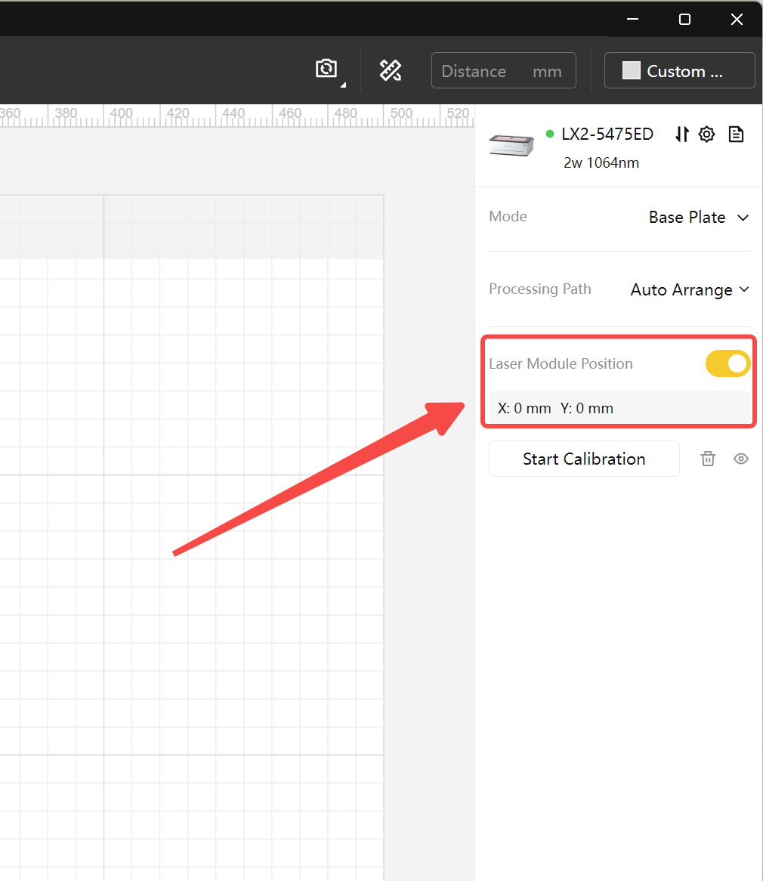Select the LX2-5475ED device name
The image size is (763, 881).
tap(607, 134)
